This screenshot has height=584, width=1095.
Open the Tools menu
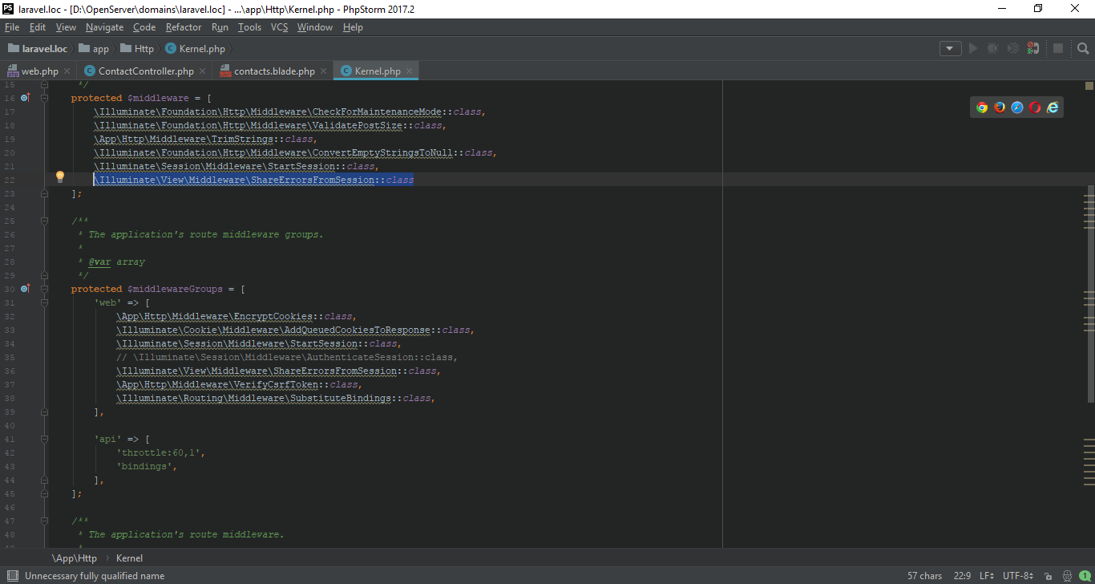point(249,27)
